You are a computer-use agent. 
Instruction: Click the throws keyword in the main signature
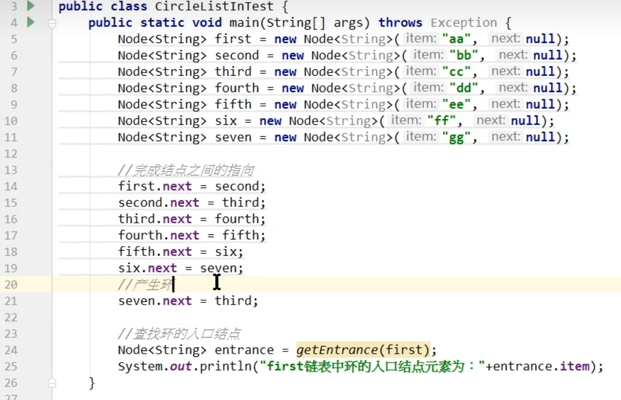tap(400, 22)
